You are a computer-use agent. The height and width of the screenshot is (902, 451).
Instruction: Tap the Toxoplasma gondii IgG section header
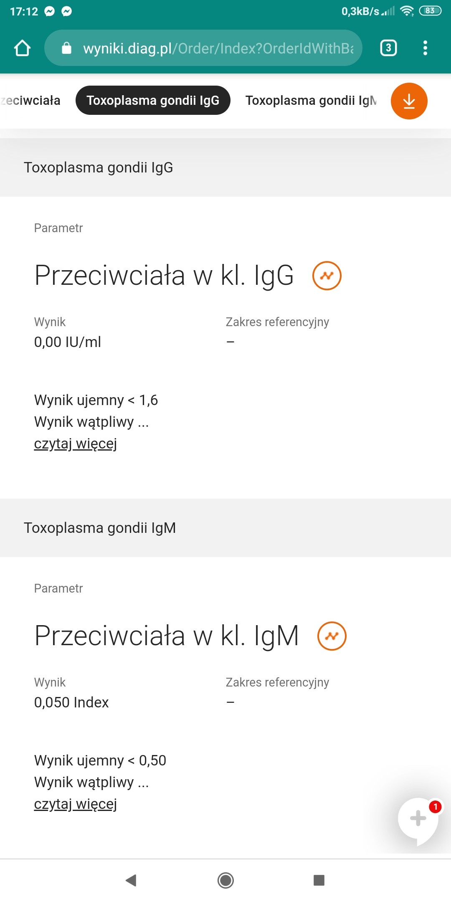click(99, 167)
